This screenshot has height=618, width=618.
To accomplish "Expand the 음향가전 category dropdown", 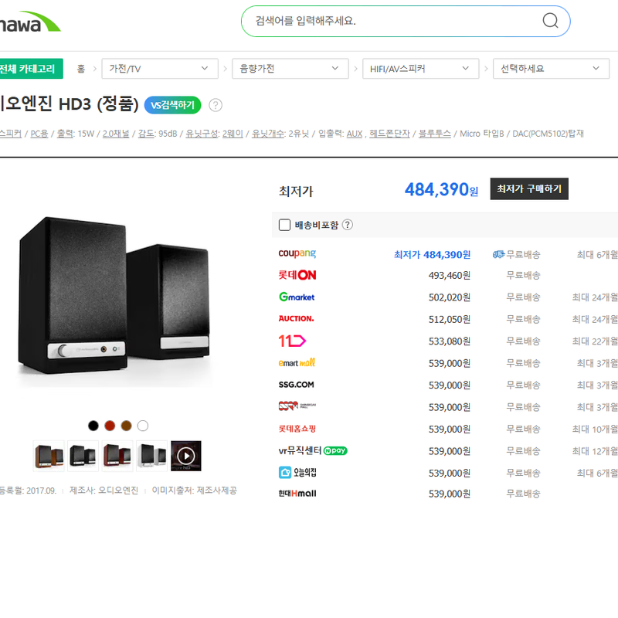I will point(290,69).
